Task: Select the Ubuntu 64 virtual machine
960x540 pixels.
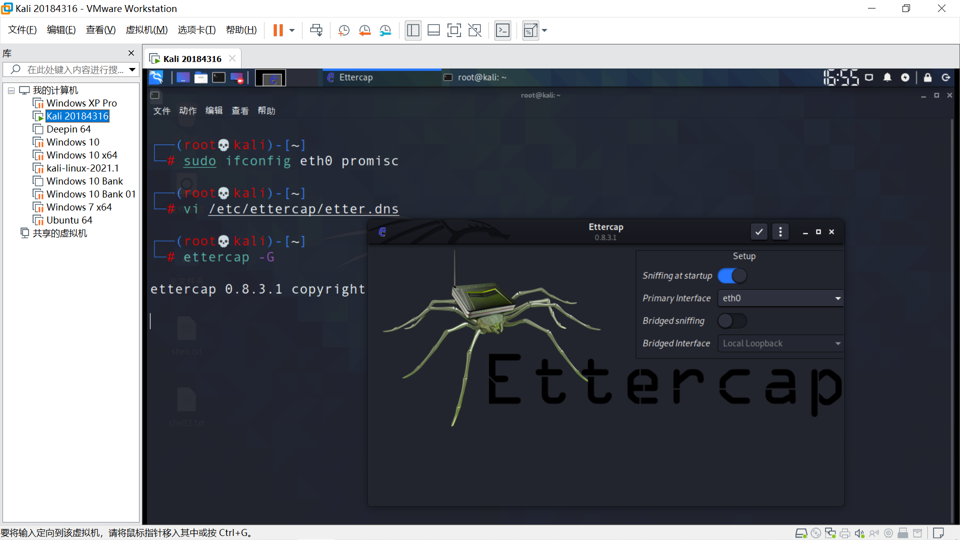Action: pyautogui.click(x=69, y=220)
